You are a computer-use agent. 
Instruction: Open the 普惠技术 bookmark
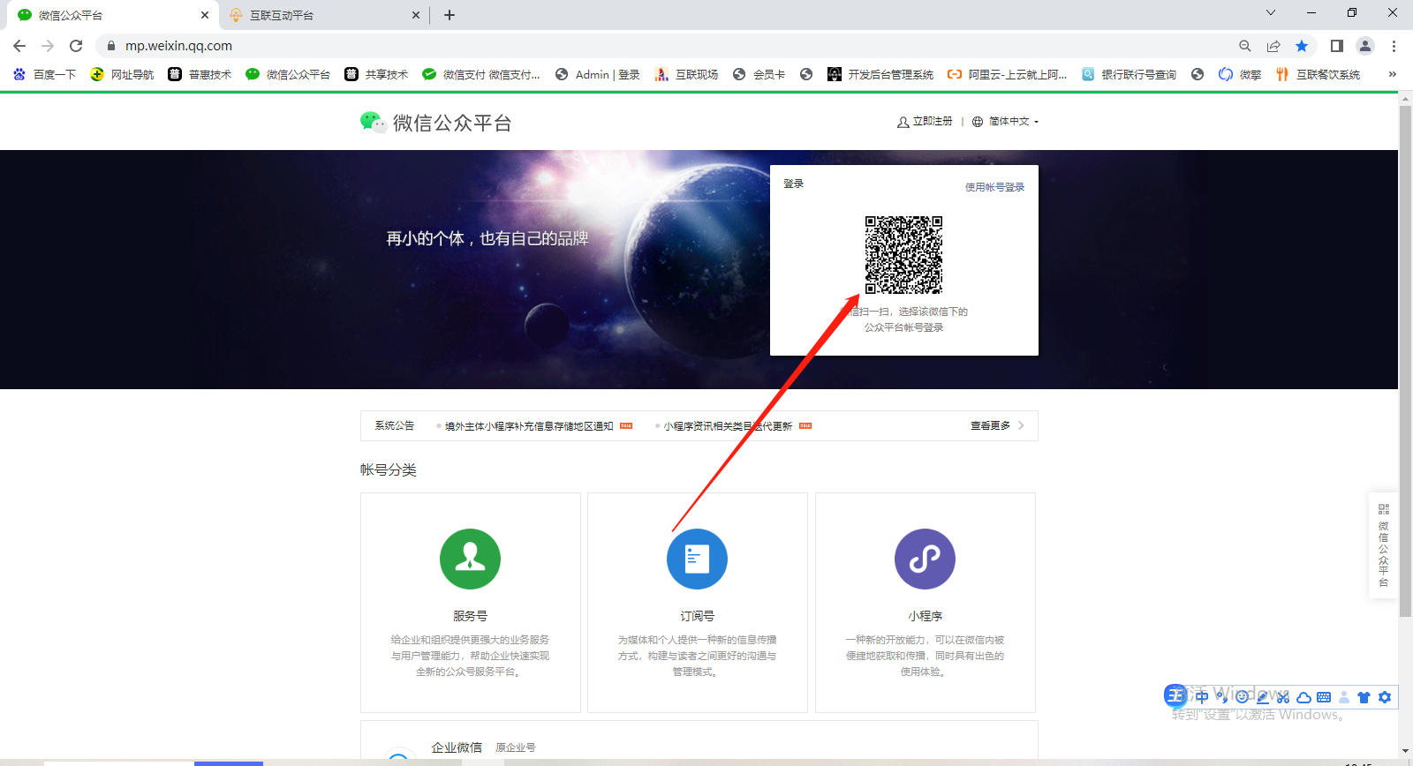[200, 74]
